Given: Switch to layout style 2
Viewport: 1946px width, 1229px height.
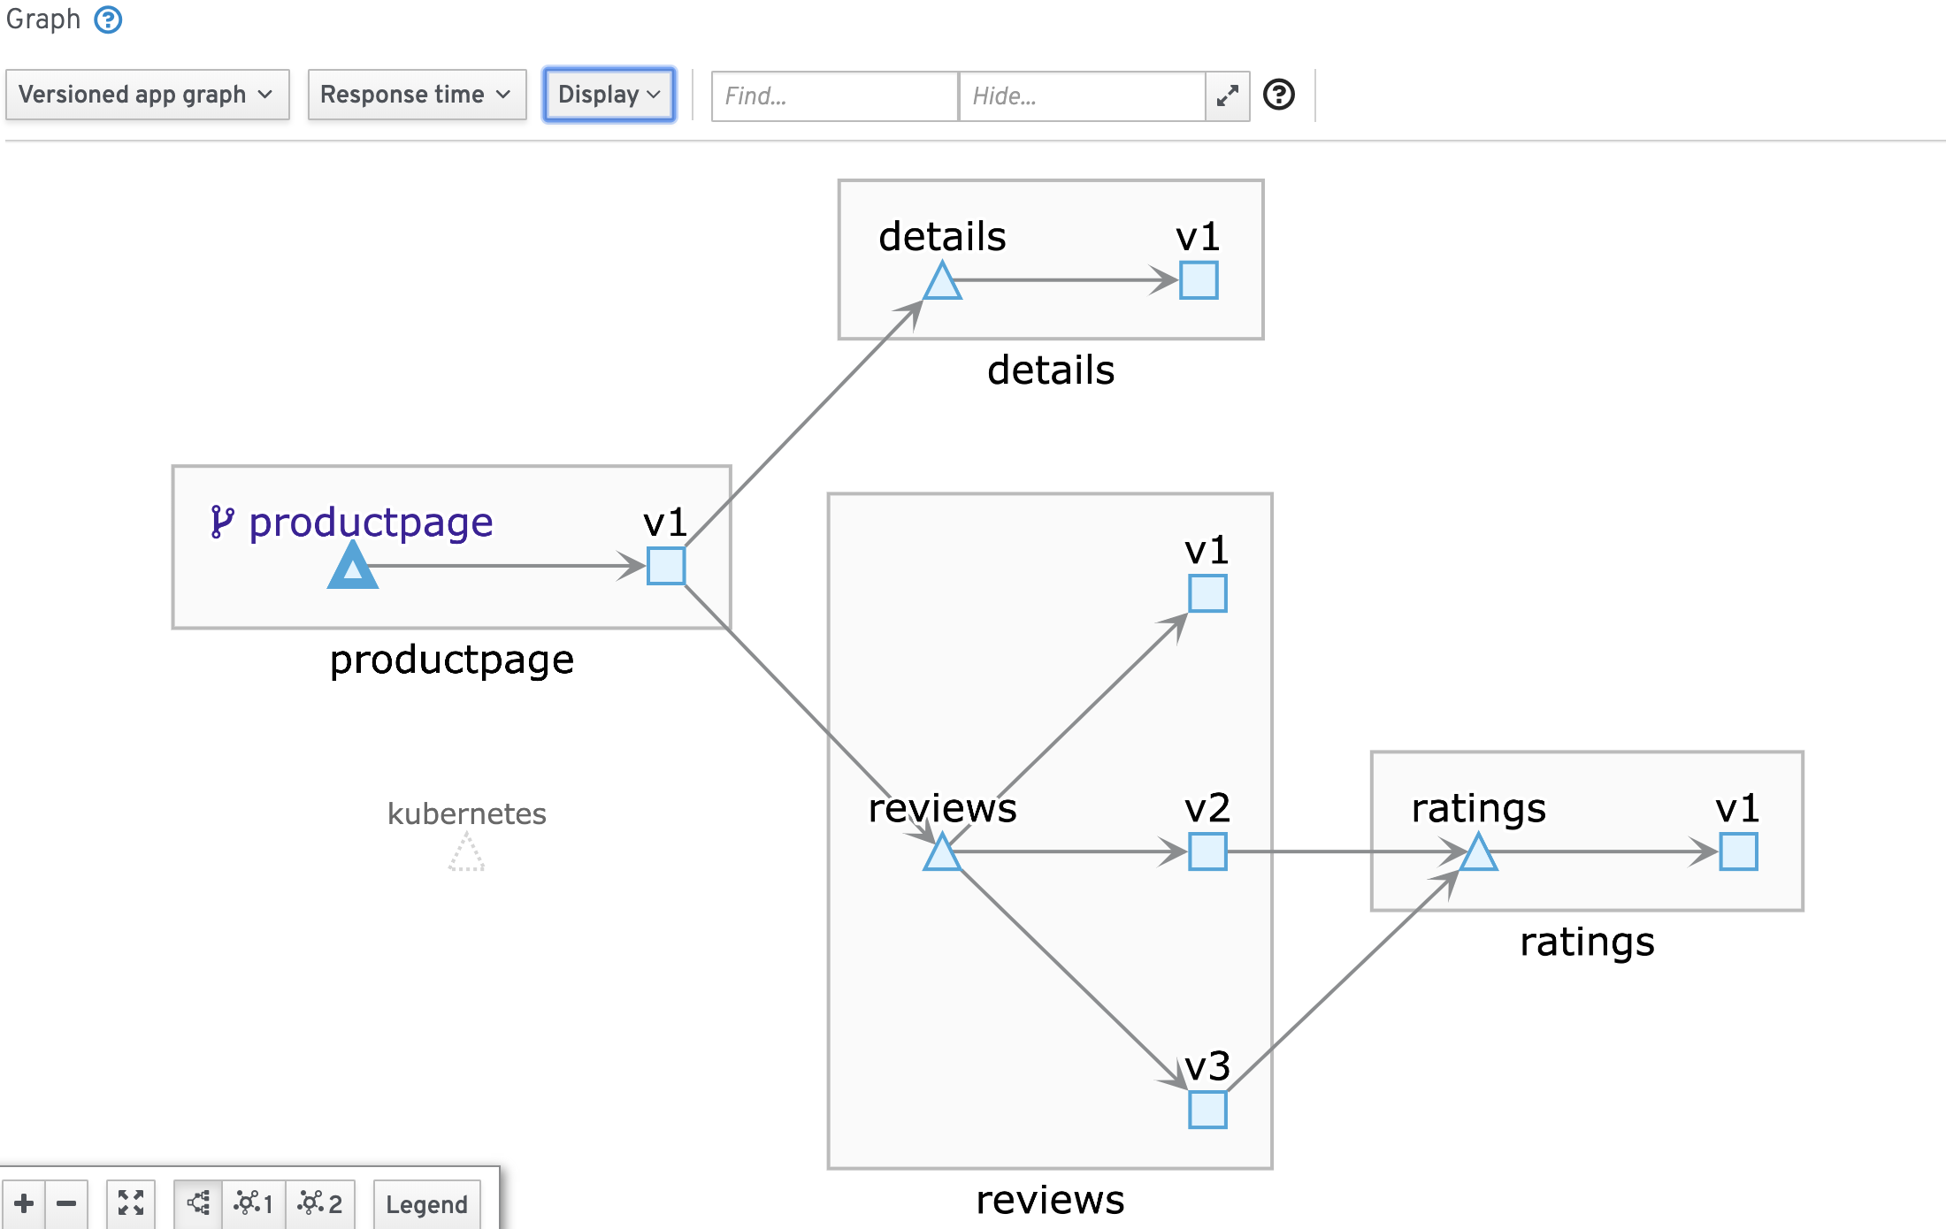Looking at the screenshot, I should [320, 1203].
